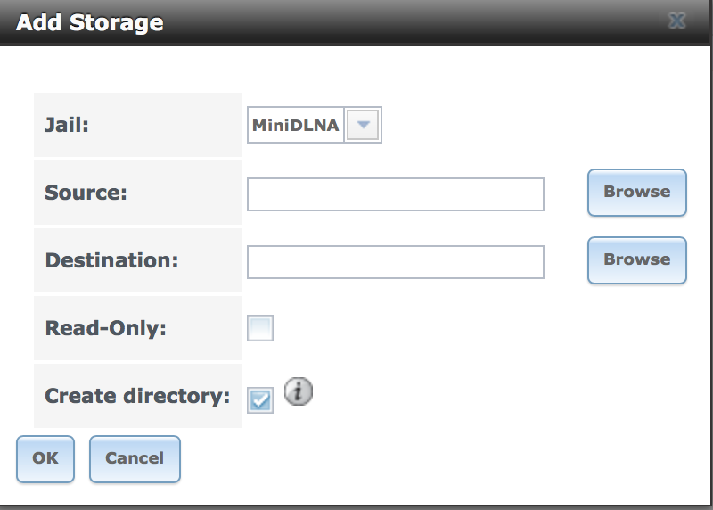
Task: Click empty area beside Read-Only checkbox
Action: (455, 328)
